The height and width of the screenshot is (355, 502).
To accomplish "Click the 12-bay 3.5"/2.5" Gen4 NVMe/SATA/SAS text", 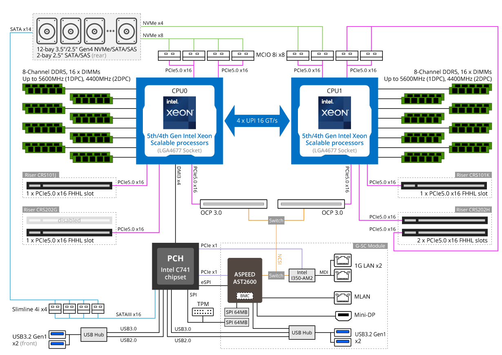I will point(87,49).
